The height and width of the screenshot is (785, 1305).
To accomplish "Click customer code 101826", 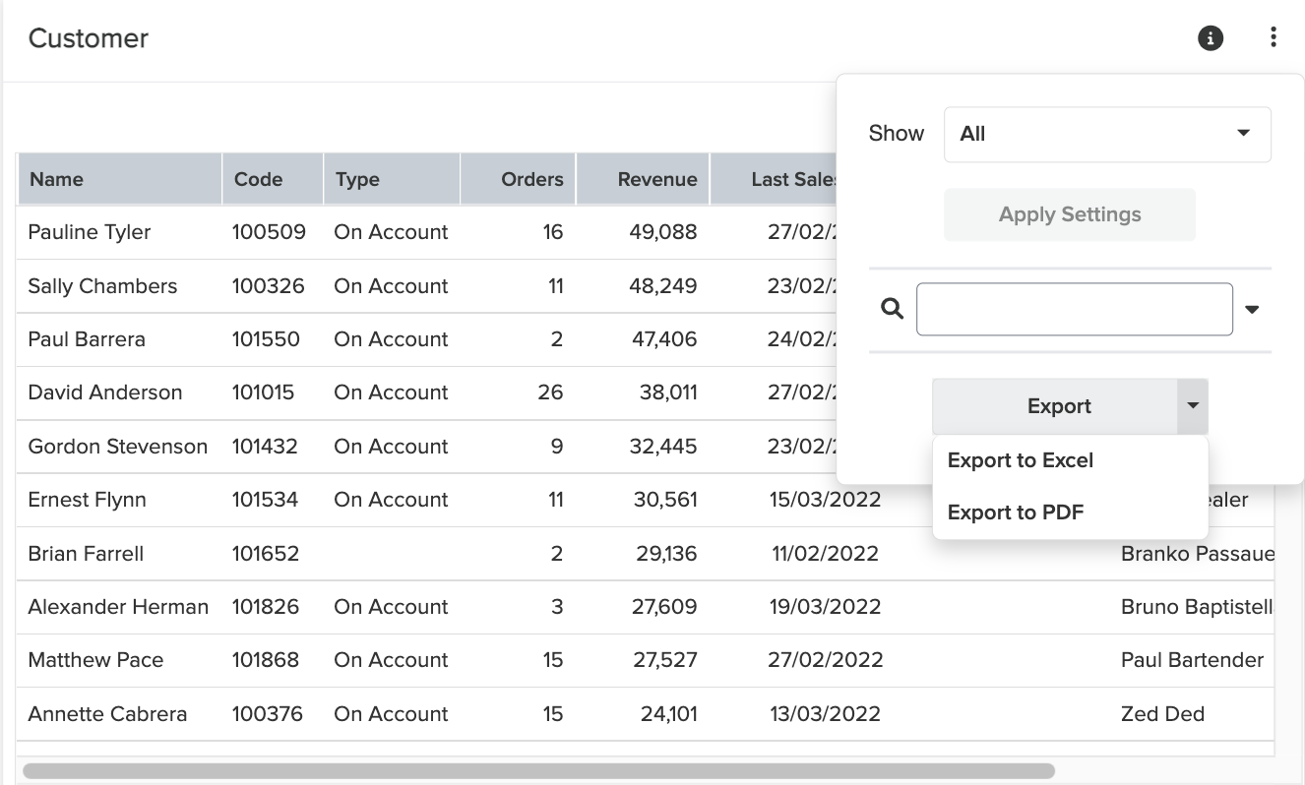I will [x=266, y=607].
